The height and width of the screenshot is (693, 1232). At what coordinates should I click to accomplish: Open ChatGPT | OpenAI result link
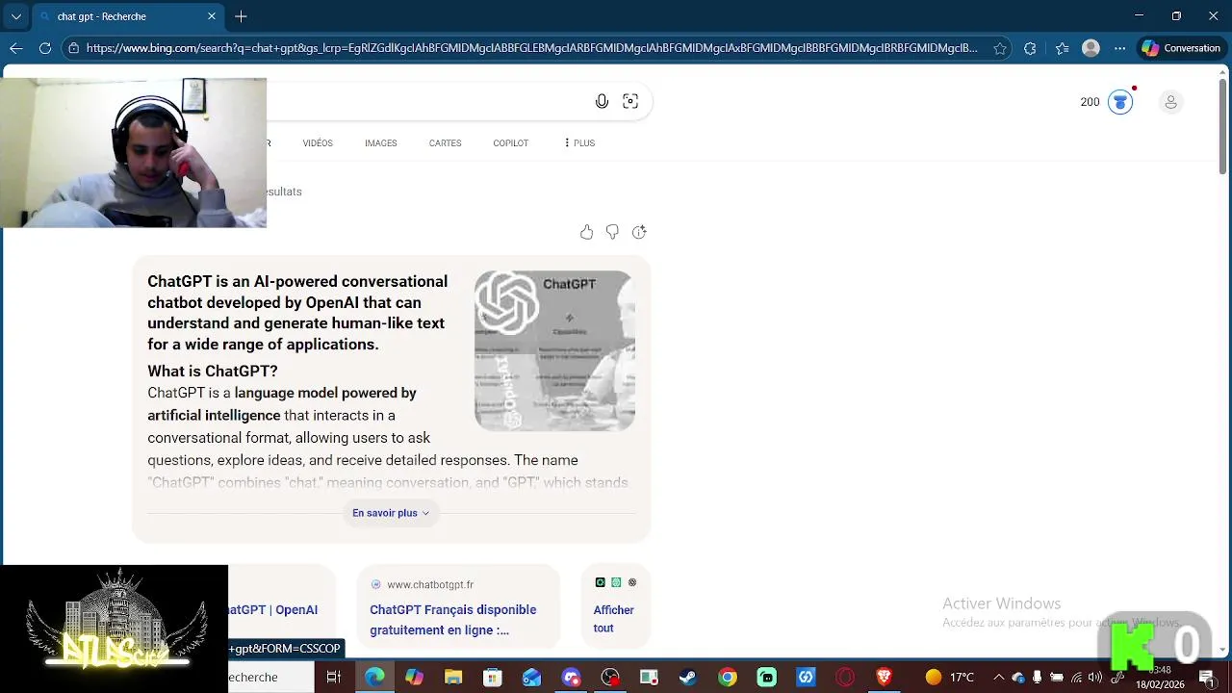click(273, 609)
